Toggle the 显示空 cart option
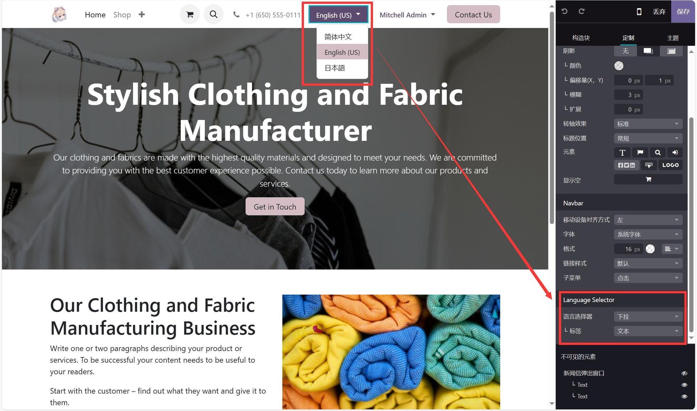697x411 pixels. click(648, 180)
